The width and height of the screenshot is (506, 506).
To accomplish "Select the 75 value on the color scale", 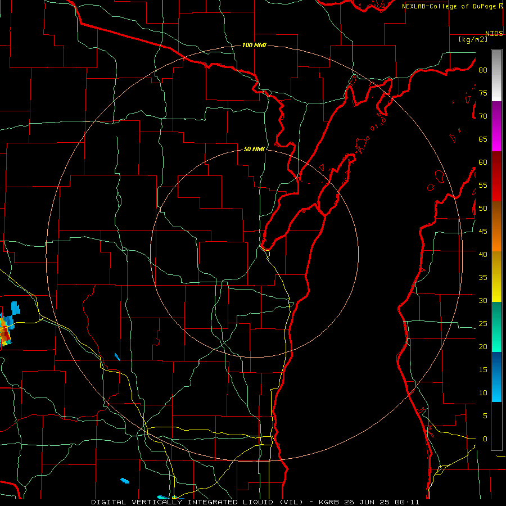I will click(x=483, y=93).
